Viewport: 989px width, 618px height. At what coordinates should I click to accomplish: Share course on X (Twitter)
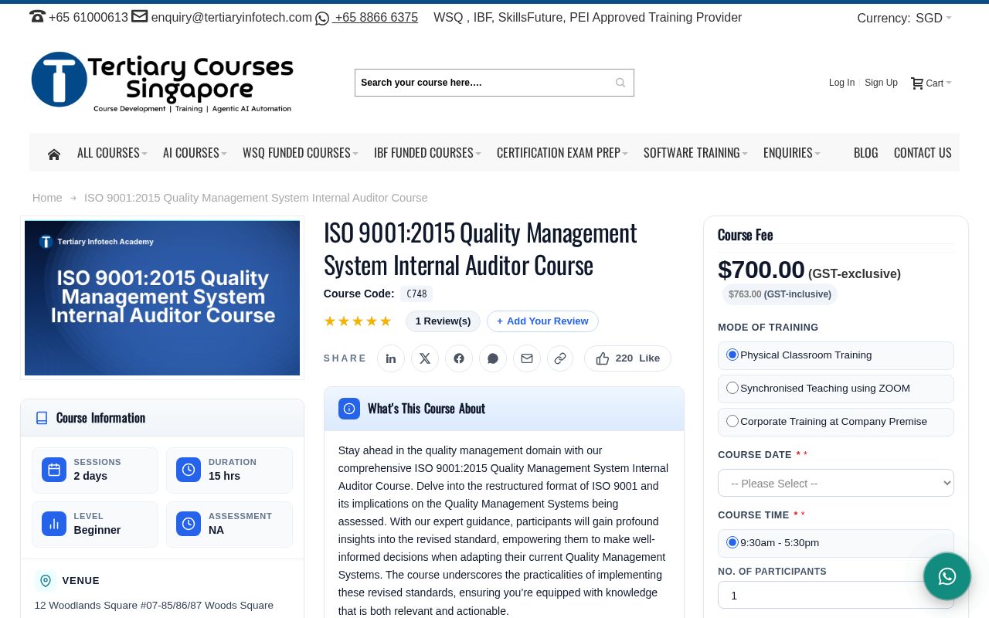point(425,358)
